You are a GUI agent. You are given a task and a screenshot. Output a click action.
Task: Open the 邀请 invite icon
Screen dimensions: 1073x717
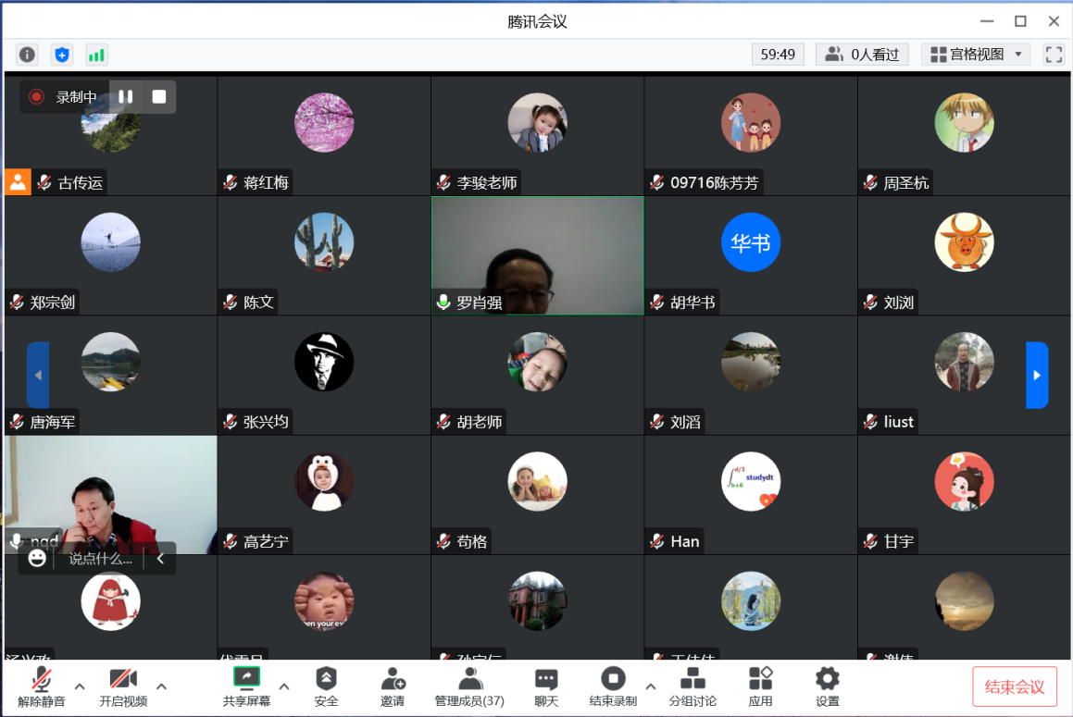pos(393,686)
